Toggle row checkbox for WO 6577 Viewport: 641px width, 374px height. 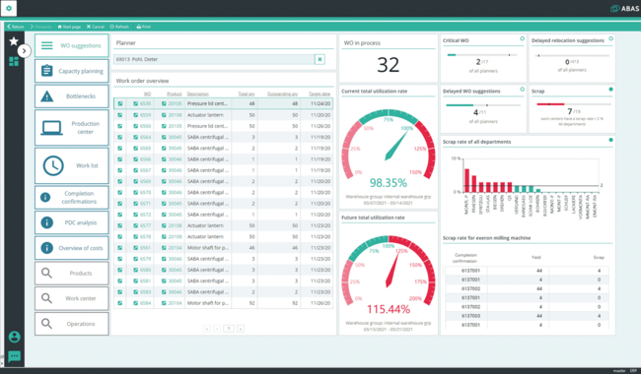pyautogui.click(x=120, y=225)
